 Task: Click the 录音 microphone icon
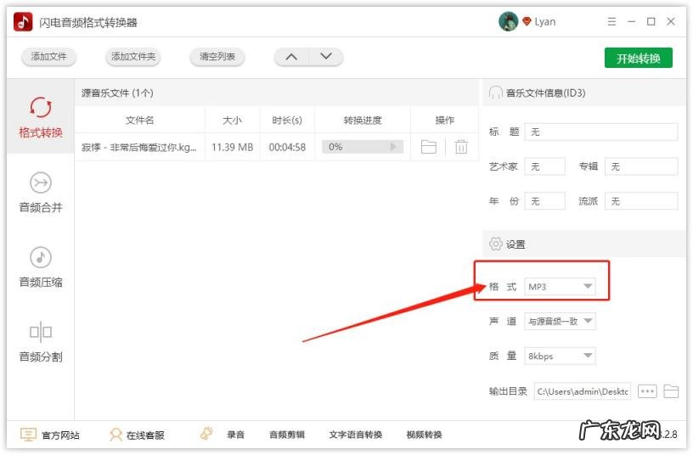(206, 434)
